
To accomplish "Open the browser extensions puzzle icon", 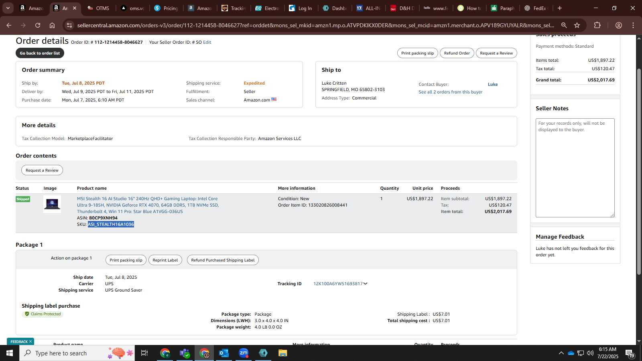I will [597, 25].
